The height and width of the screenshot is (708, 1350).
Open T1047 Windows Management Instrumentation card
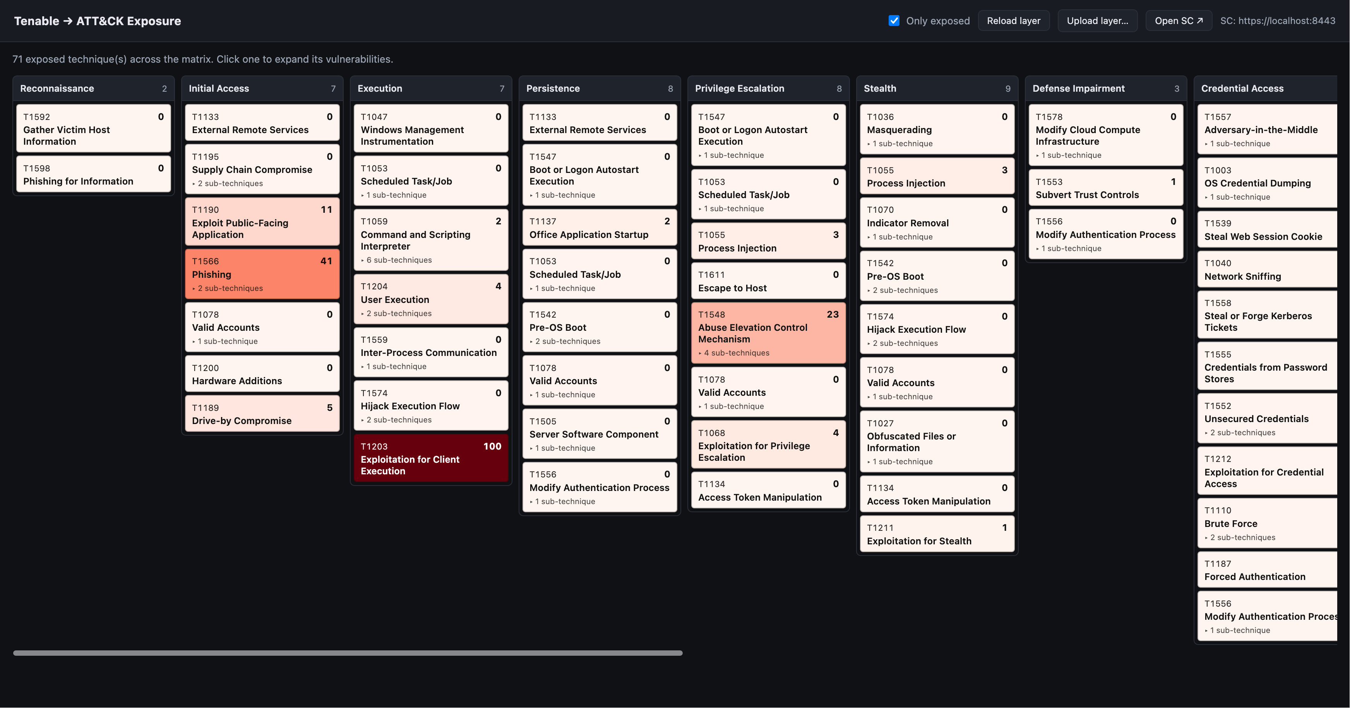click(x=431, y=128)
